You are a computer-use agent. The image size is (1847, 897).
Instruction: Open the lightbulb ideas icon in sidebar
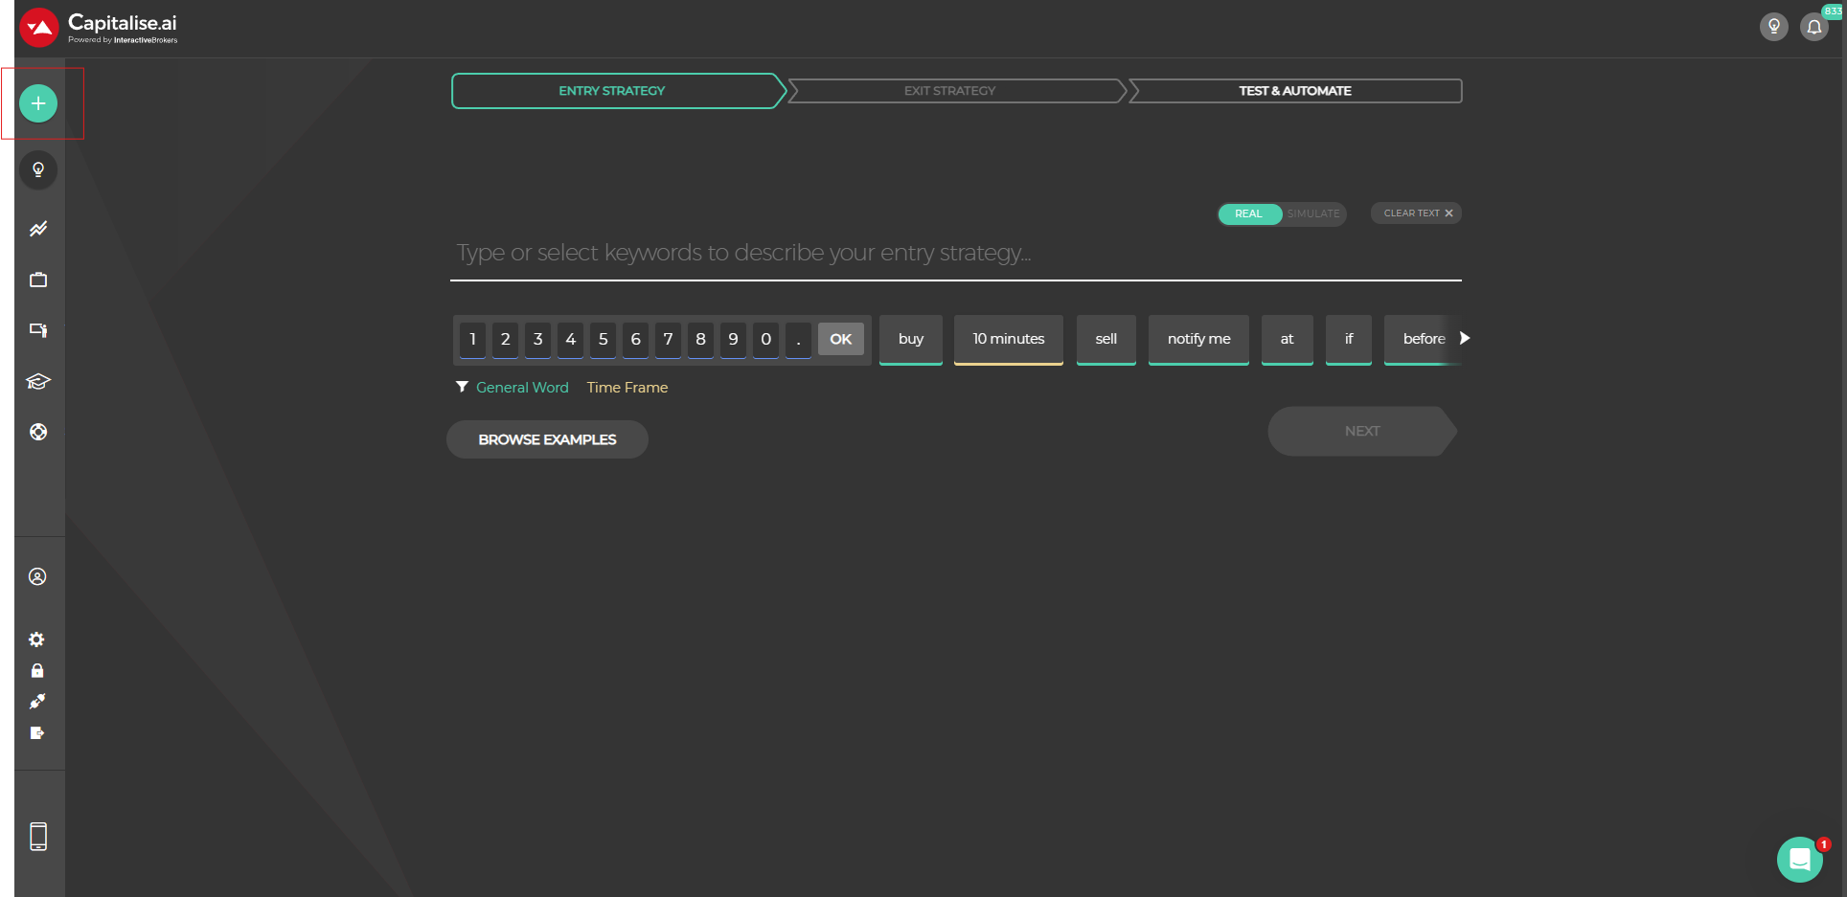click(x=38, y=170)
